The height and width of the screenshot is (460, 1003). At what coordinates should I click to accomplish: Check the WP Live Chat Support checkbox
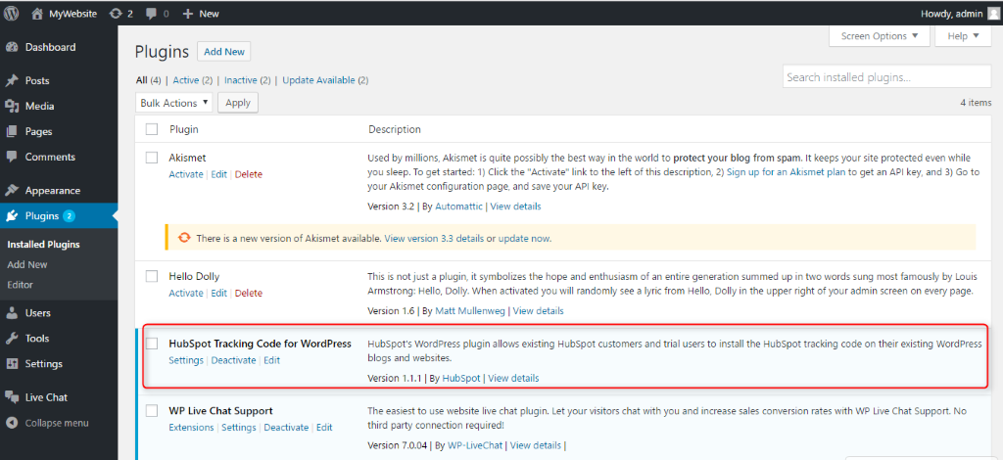[x=152, y=411]
